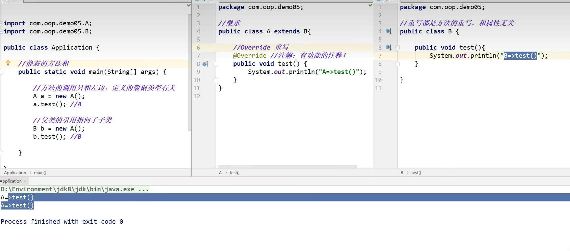This screenshot has height=251, width=570.
Task: Click the 'a.test(); //A' line
Action: pyautogui.click(x=57, y=104)
